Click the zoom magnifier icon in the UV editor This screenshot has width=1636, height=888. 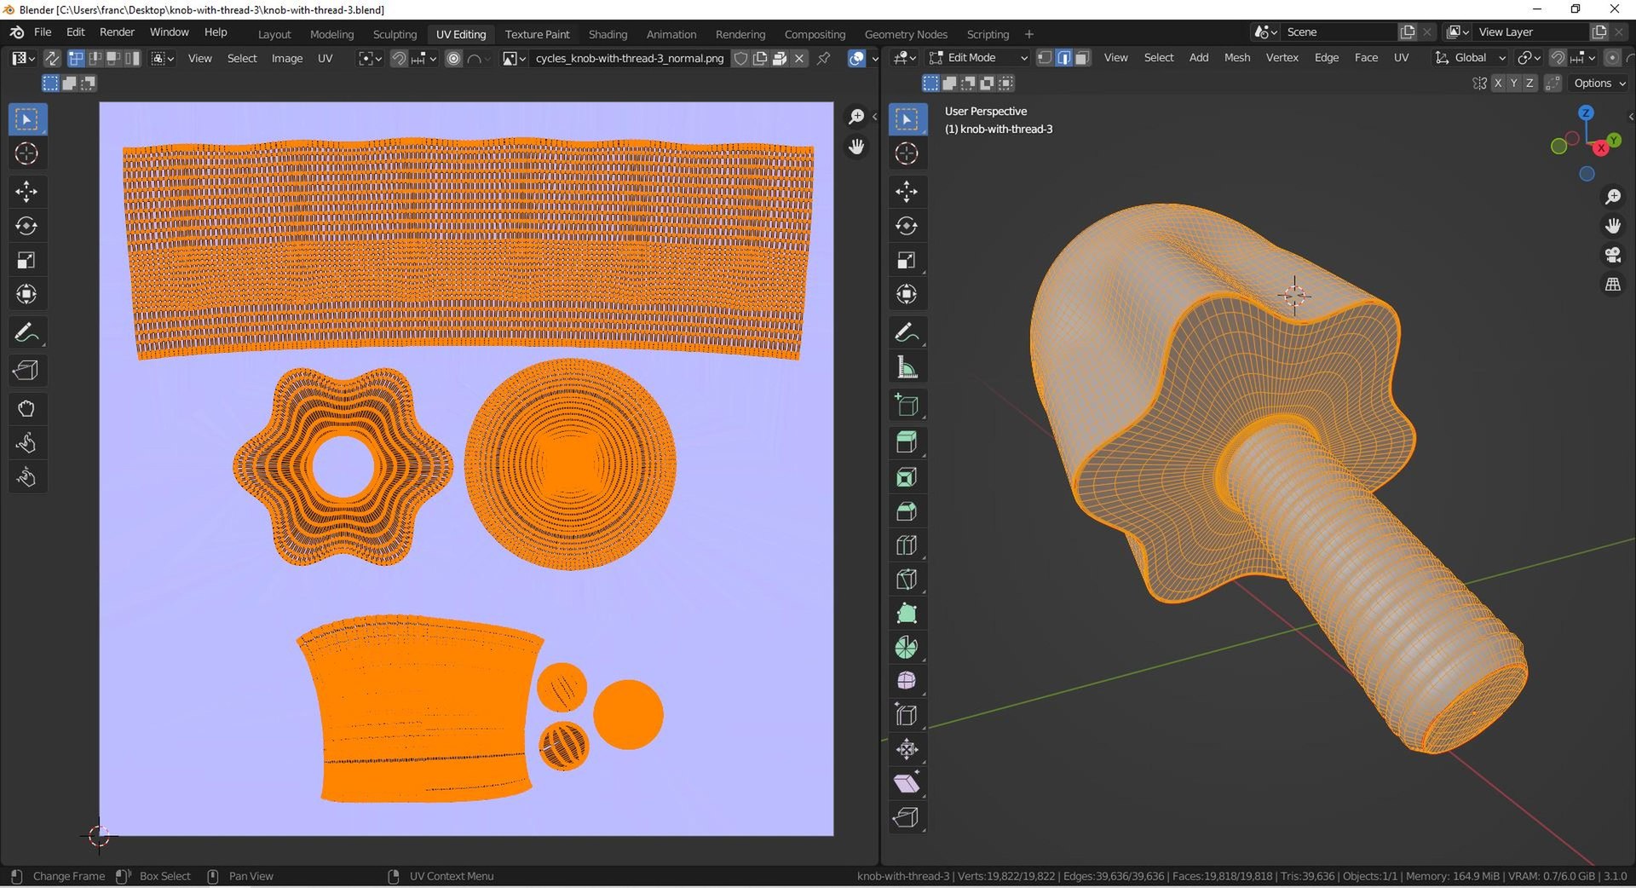click(x=856, y=117)
